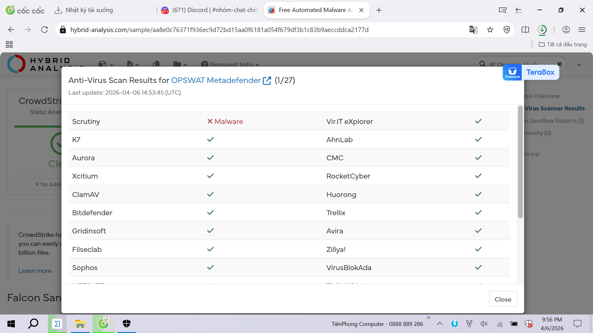Bookmark this page with the star
593x333 pixels.
click(490, 30)
